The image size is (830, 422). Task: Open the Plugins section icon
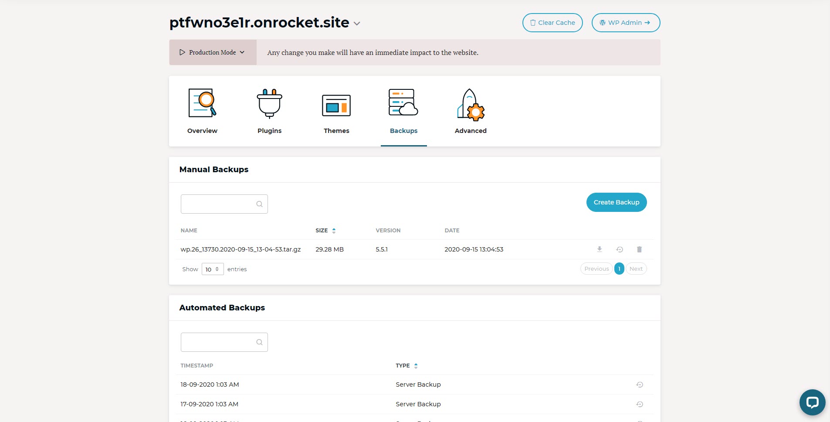point(269,104)
